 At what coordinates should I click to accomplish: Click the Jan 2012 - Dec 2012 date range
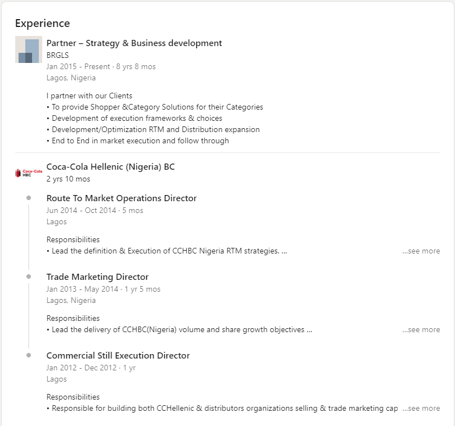tap(82, 368)
